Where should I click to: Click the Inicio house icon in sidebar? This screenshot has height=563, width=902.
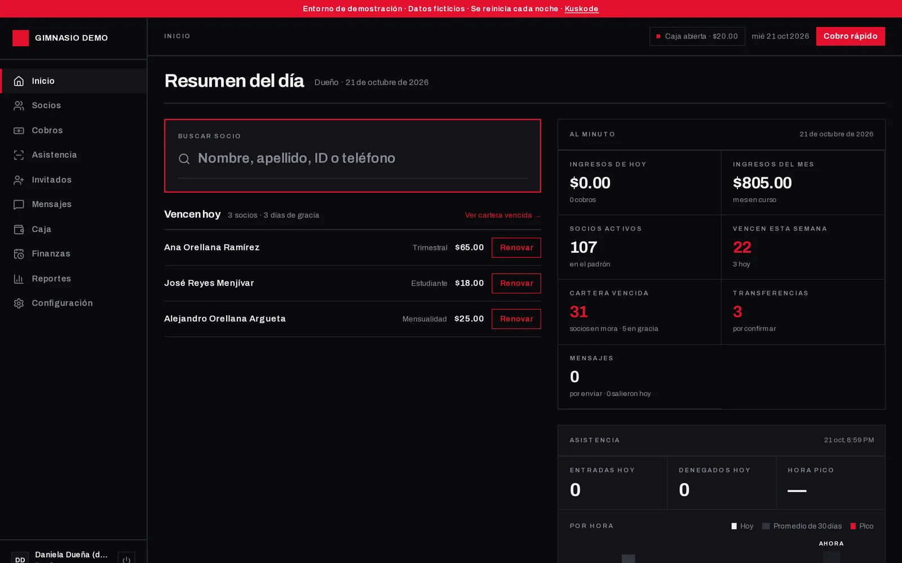coord(19,81)
